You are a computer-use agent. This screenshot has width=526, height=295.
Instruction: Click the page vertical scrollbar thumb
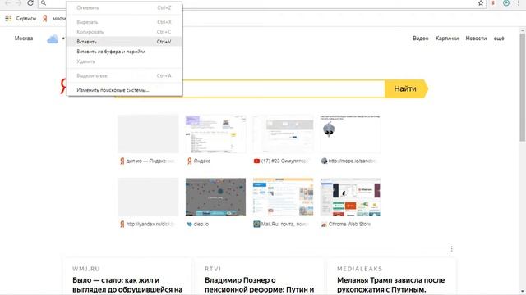[x=523, y=87]
